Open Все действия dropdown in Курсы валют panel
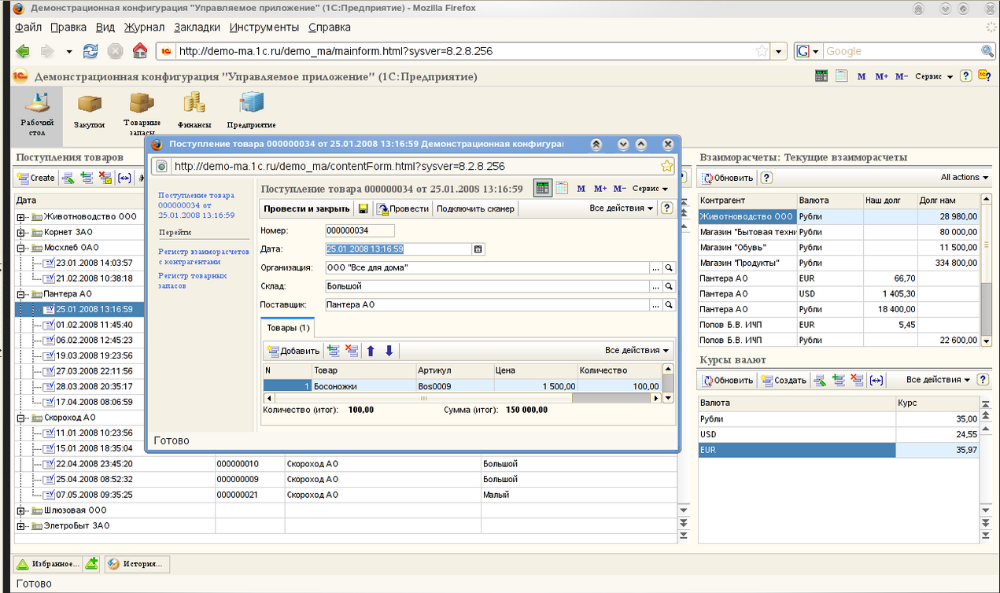The width and height of the screenshot is (1000, 593). pos(938,380)
